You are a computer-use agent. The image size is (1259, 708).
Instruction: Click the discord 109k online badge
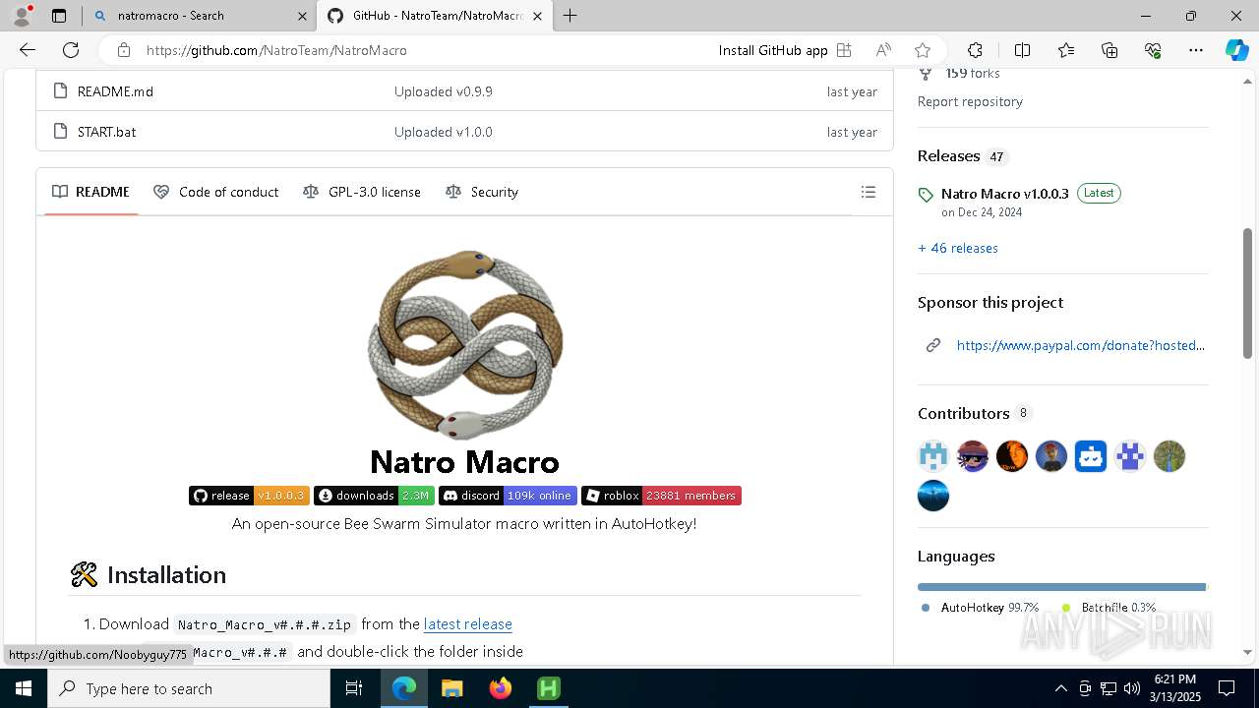pos(508,496)
